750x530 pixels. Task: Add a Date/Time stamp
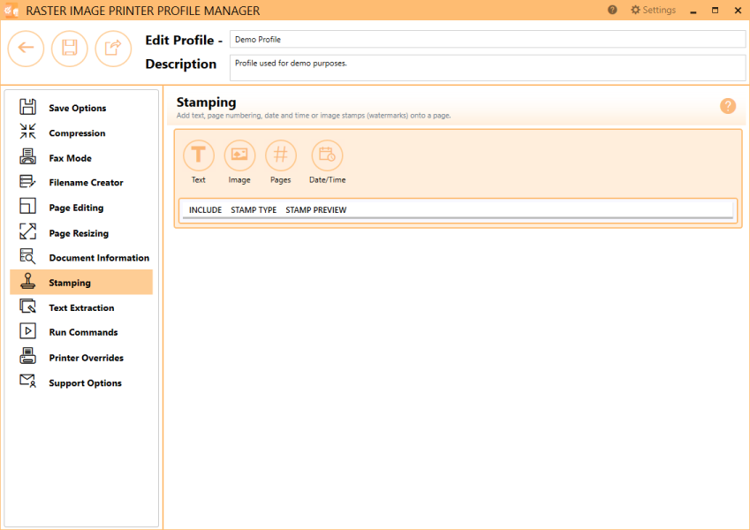click(x=327, y=155)
